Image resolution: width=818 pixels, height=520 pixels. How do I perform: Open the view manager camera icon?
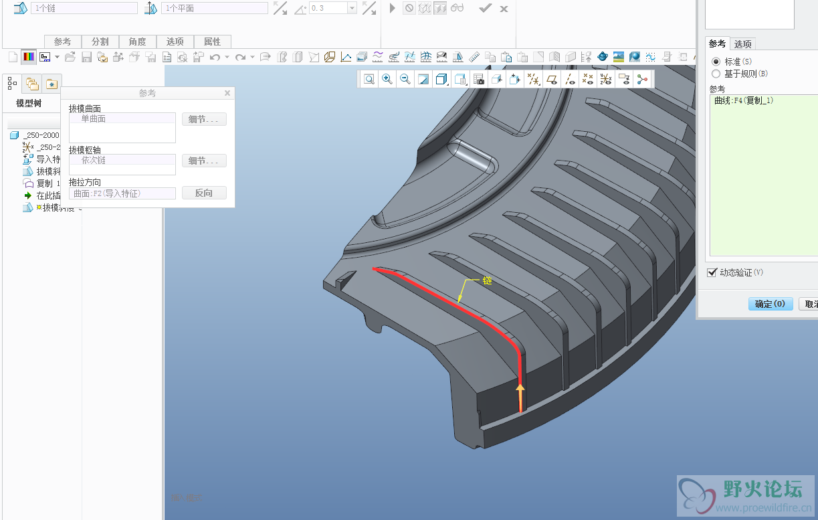click(x=478, y=80)
